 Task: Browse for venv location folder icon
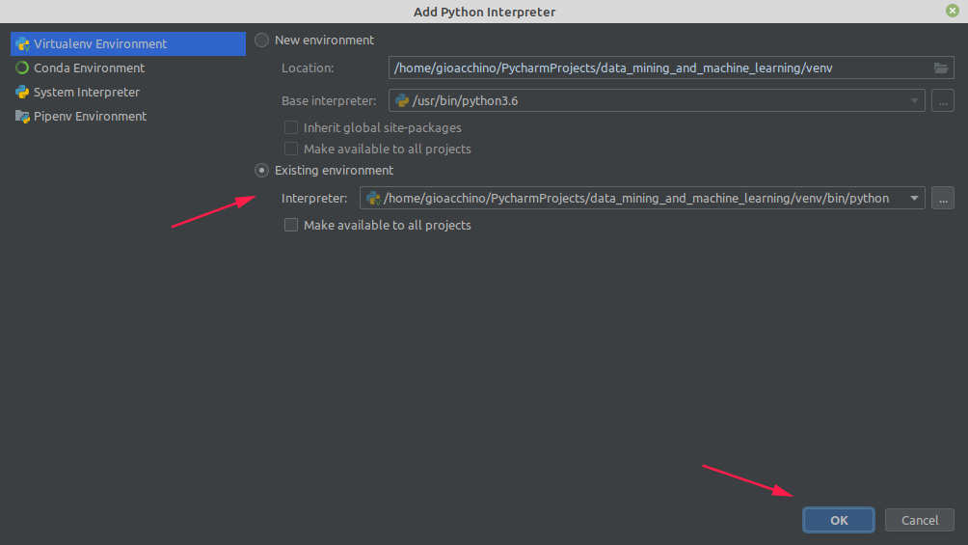pyautogui.click(x=941, y=68)
